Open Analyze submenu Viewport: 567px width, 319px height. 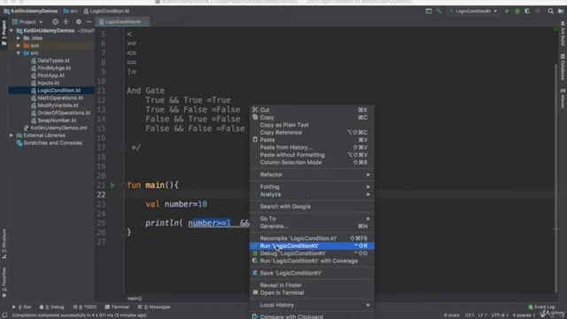pos(312,194)
